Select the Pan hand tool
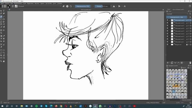 coord(4,61)
